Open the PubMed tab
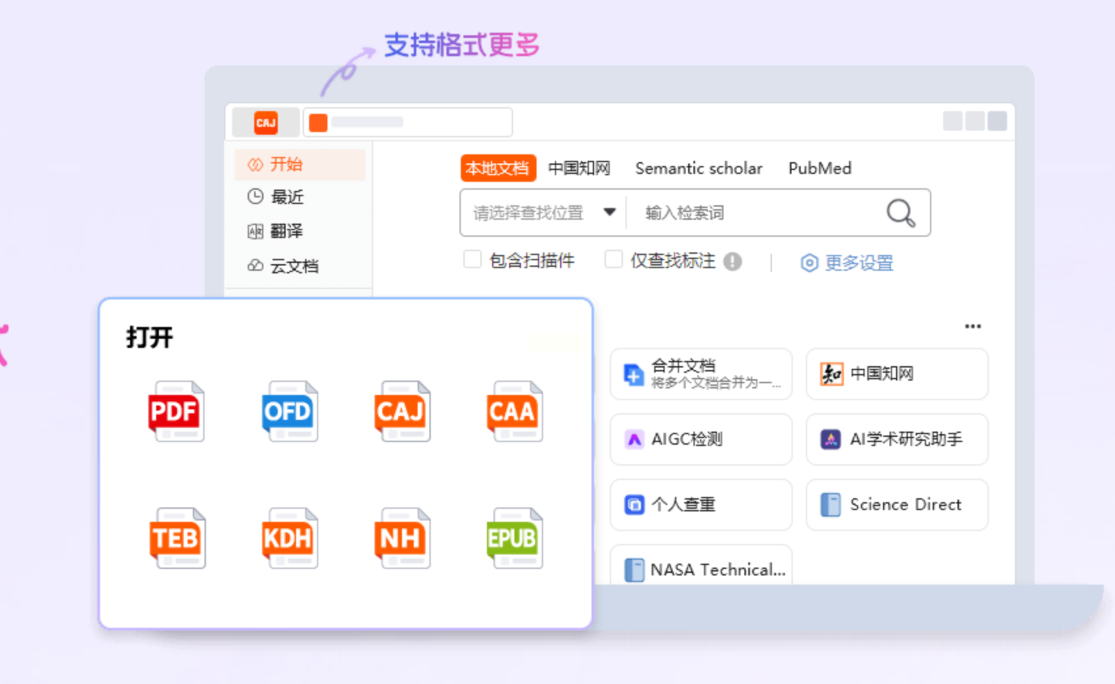This screenshot has height=684, width=1115. point(820,168)
